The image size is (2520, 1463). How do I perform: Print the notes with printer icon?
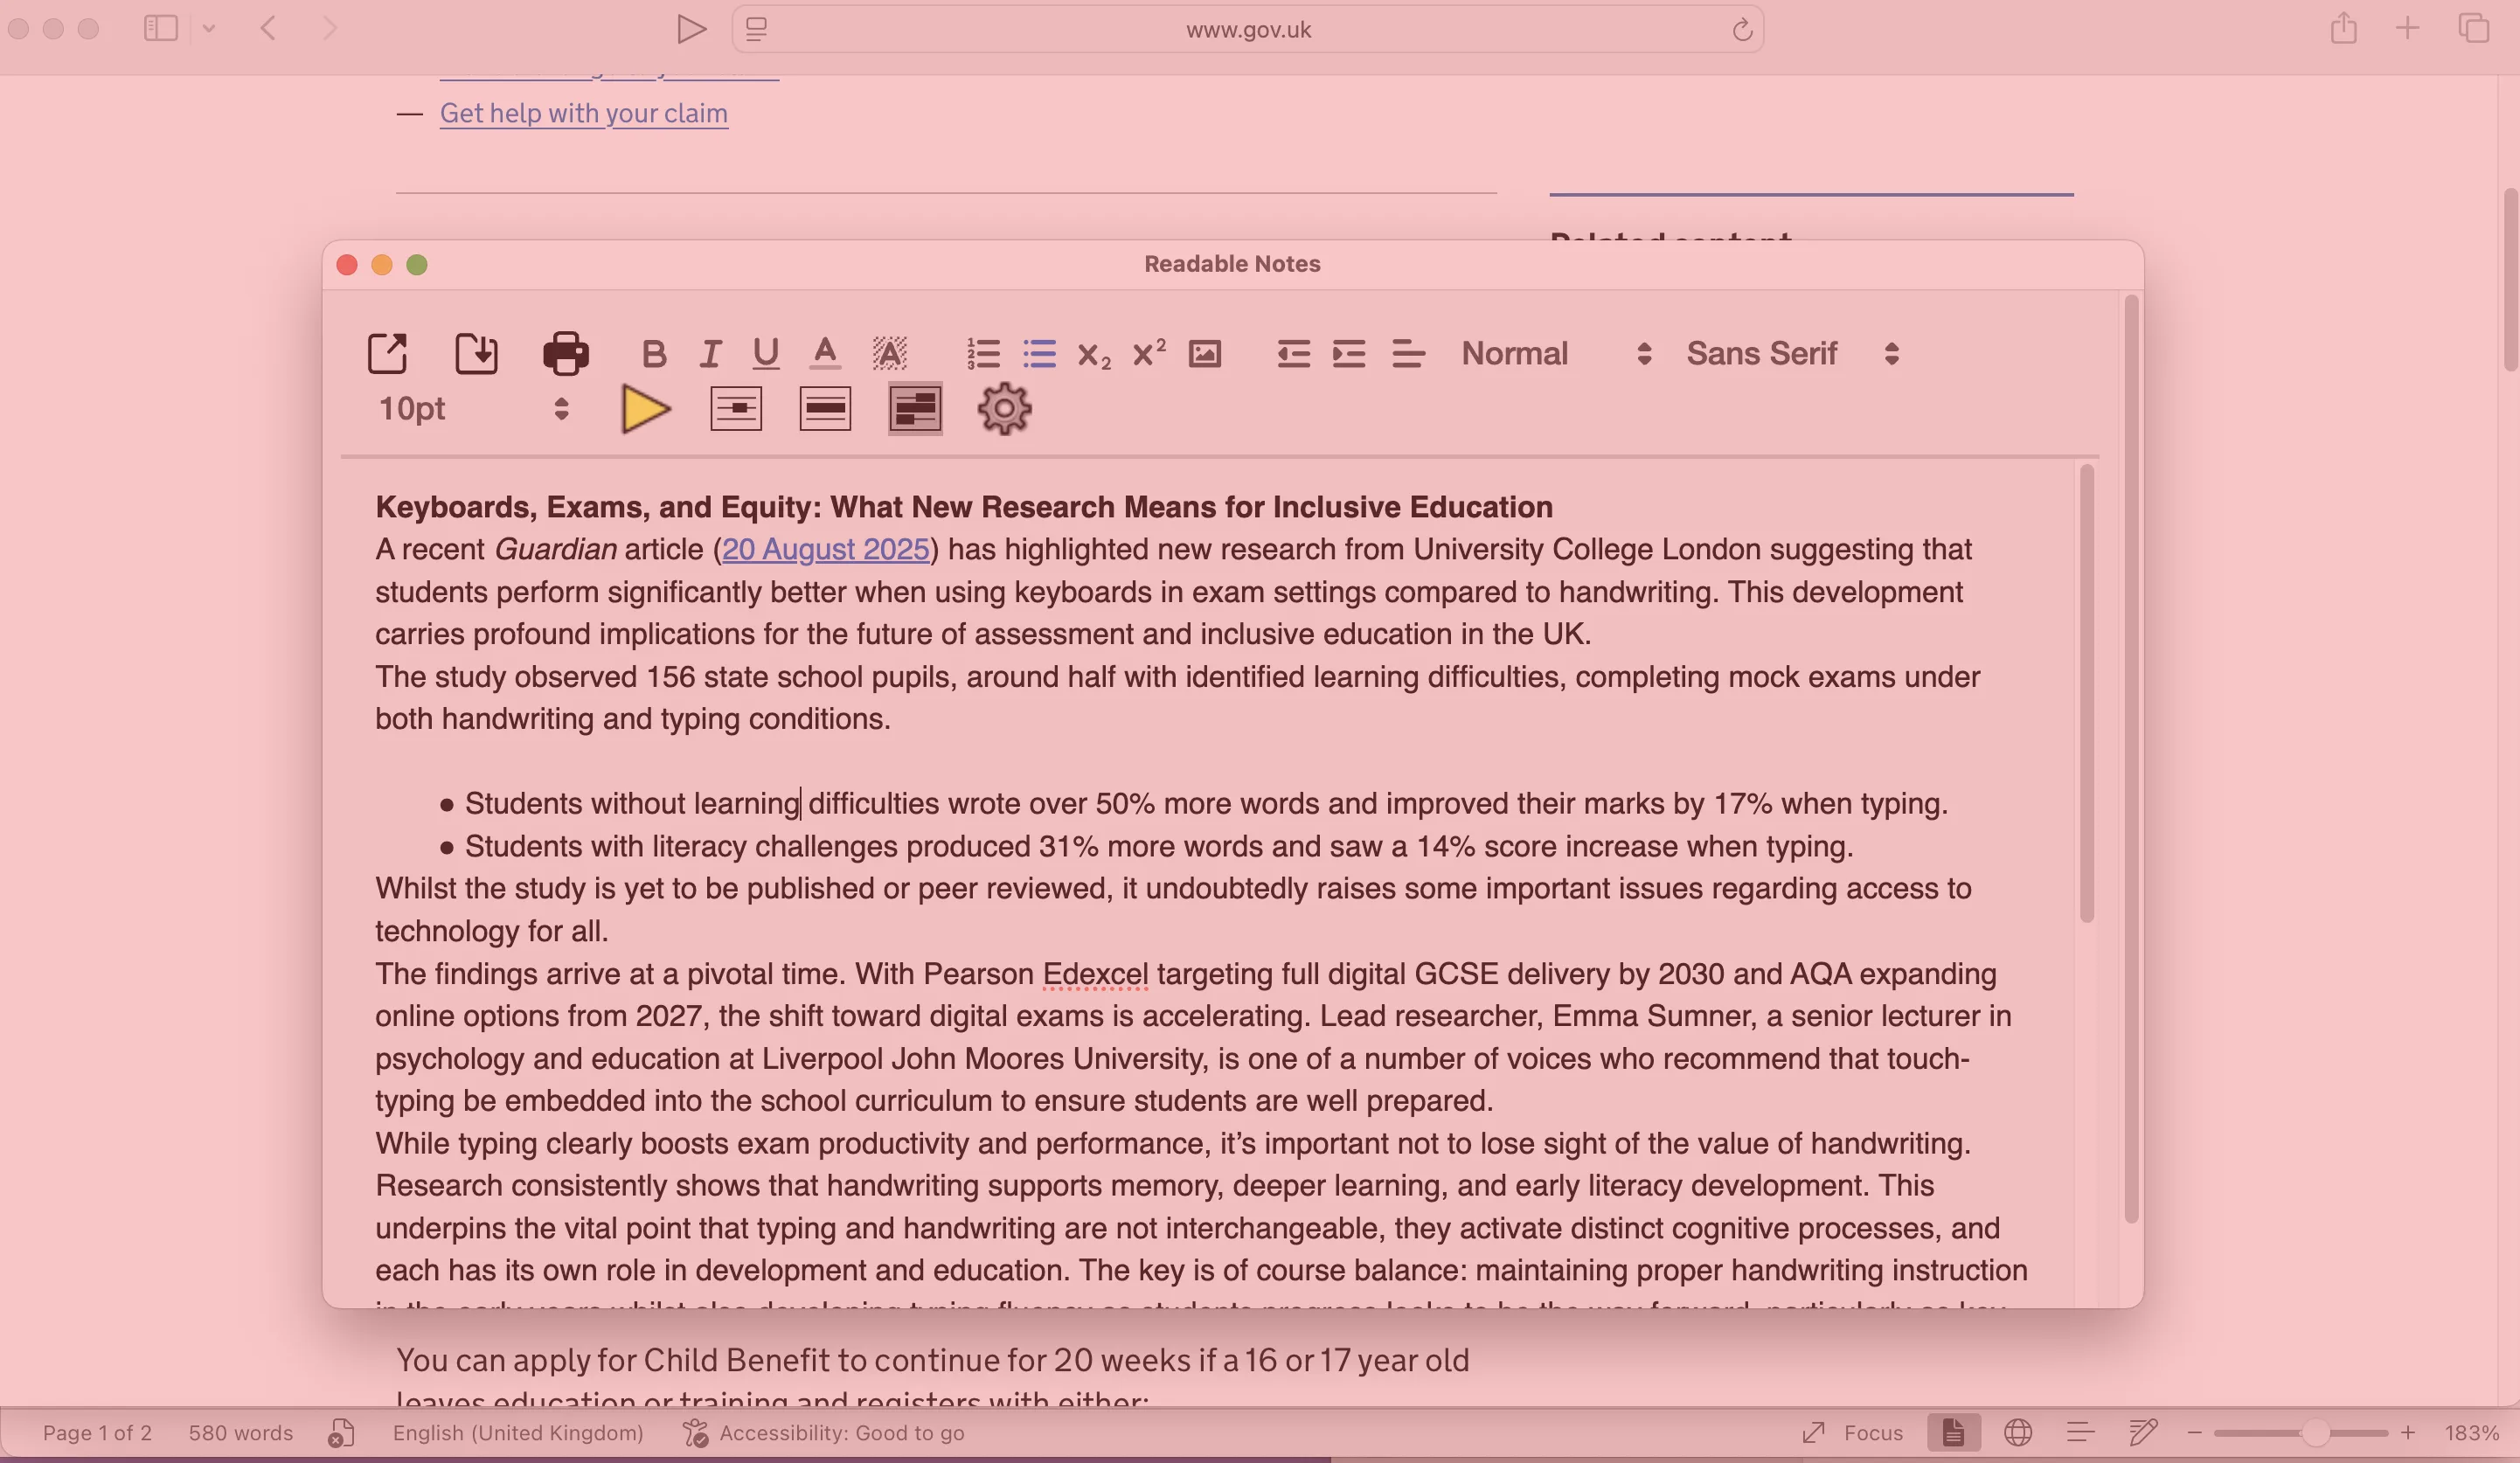566,353
